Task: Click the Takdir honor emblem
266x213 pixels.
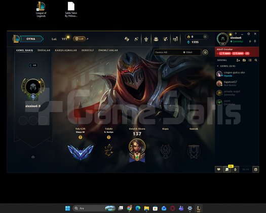Action: [x=108, y=150]
